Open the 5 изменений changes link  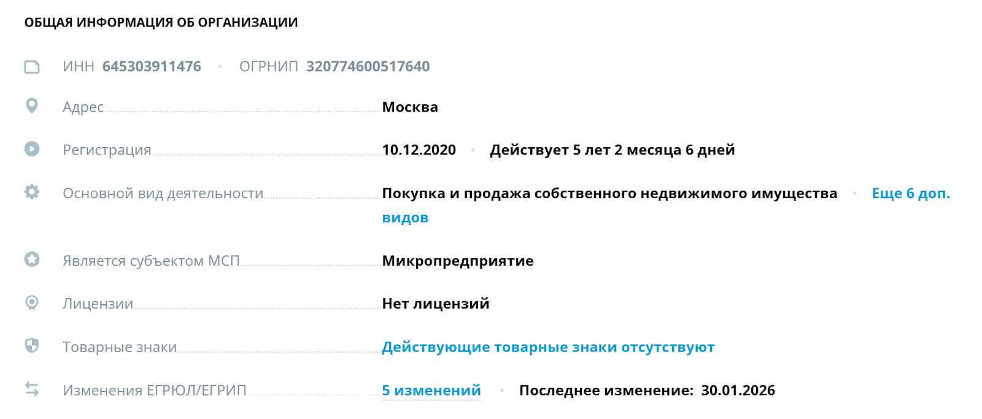[430, 390]
